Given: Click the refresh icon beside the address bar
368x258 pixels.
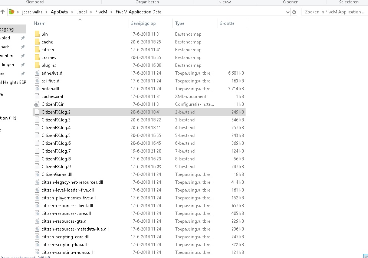Looking at the screenshot, I should pos(294,12).
